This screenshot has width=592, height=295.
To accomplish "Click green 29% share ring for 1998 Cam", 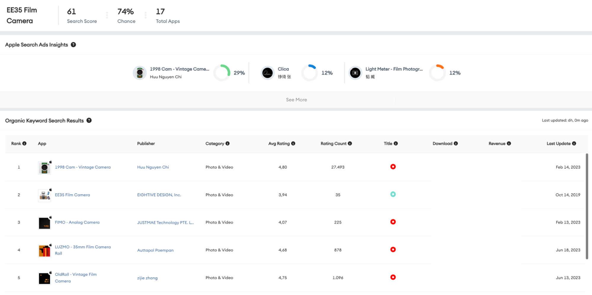I will pyautogui.click(x=222, y=73).
